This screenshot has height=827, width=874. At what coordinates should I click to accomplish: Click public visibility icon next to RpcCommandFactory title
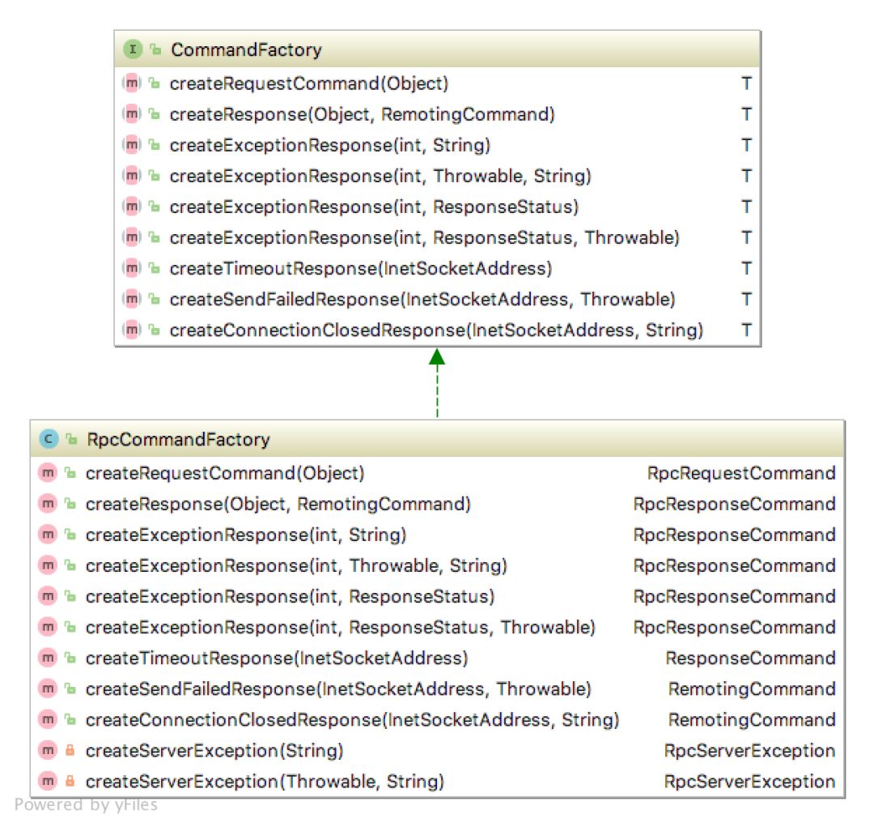click(x=71, y=439)
